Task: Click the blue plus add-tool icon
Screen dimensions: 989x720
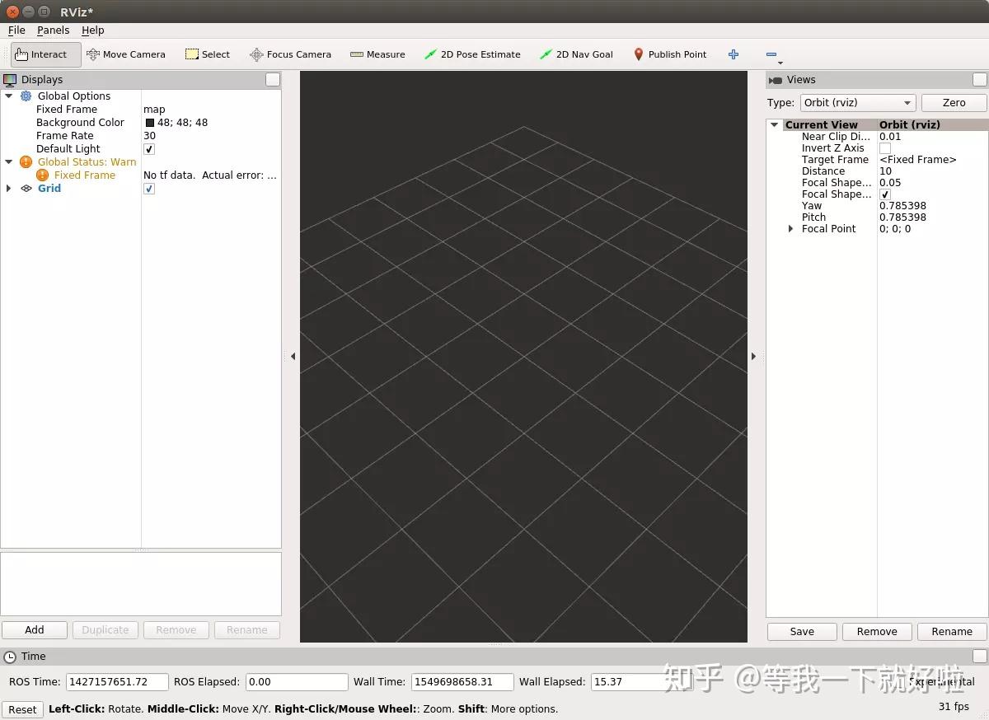Action: pos(734,54)
